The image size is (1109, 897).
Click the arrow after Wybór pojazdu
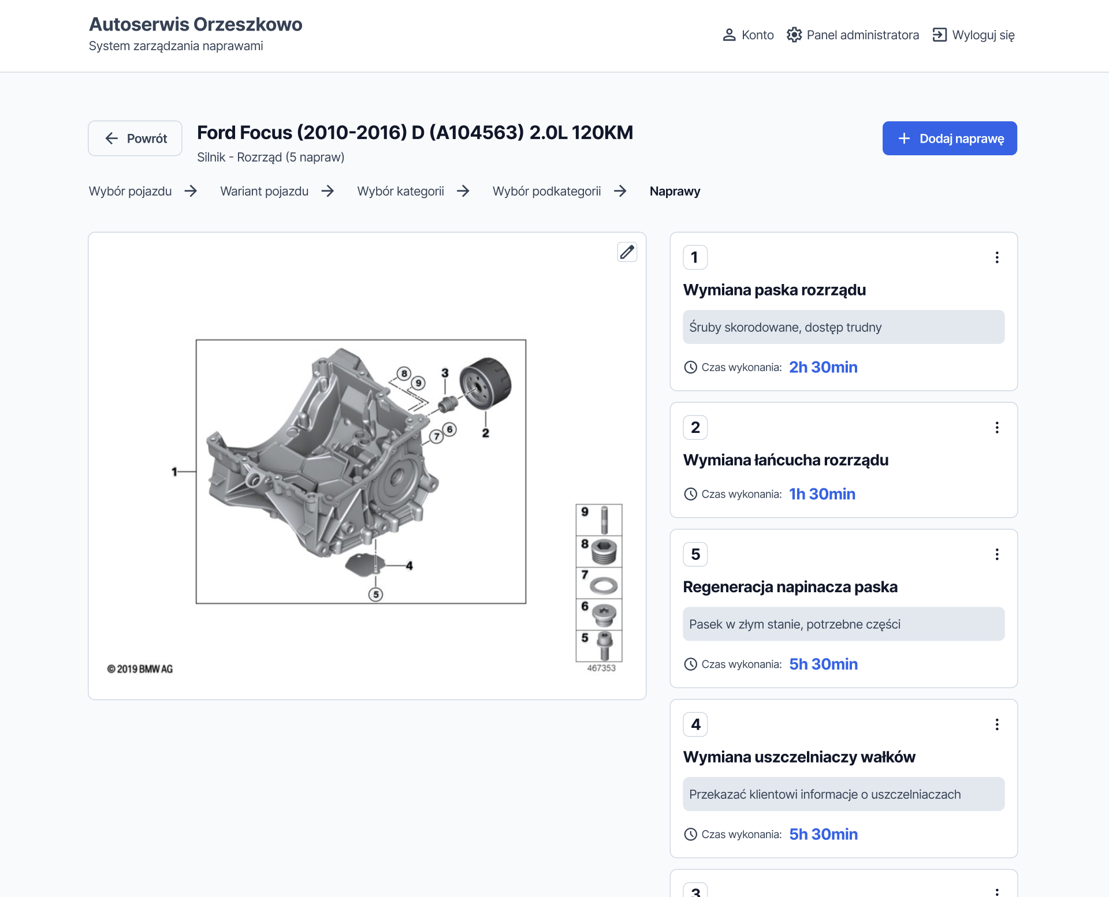pyautogui.click(x=191, y=191)
